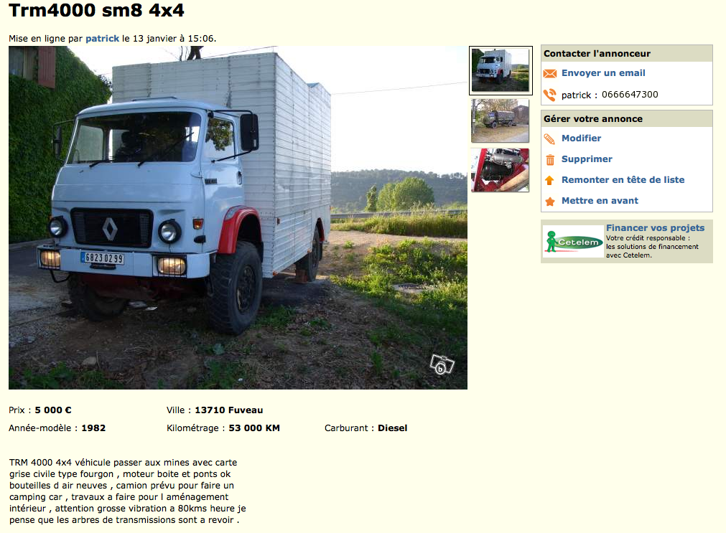Image resolution: width=726 pixels, height=533 pixels.
Task: Select second thumbnail showing truck side view
Action: (x=500, y=121)
